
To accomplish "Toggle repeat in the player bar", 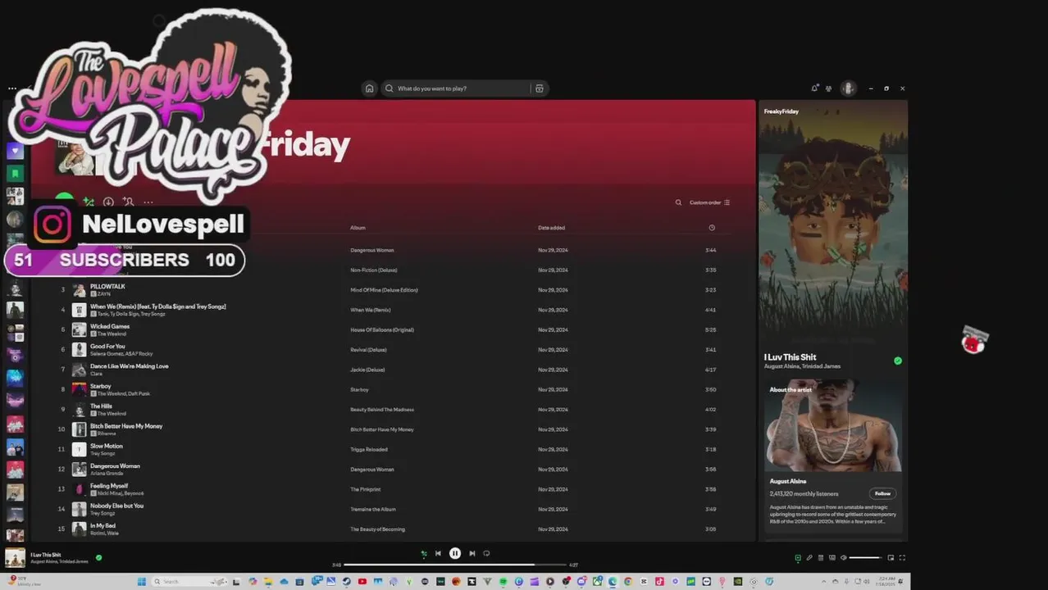I will [x=486, y=553].
